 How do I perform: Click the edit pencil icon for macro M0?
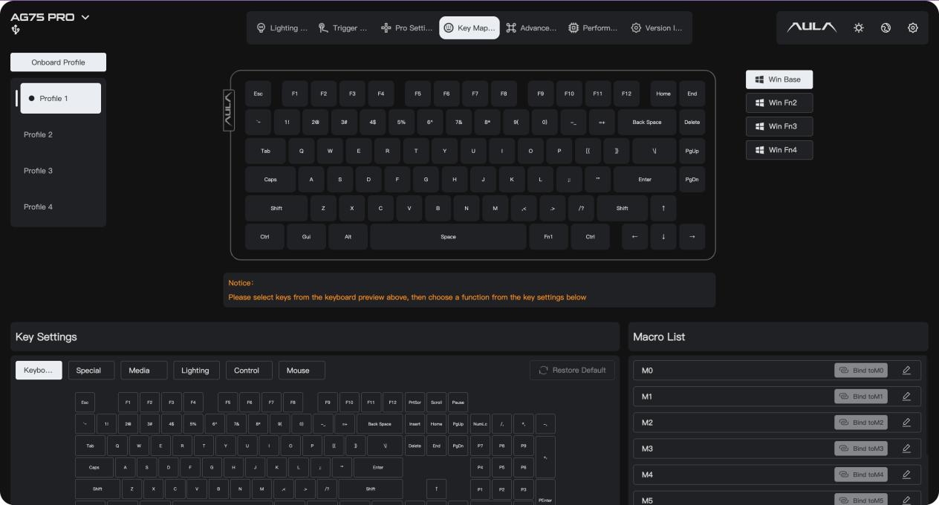(906, 370)
